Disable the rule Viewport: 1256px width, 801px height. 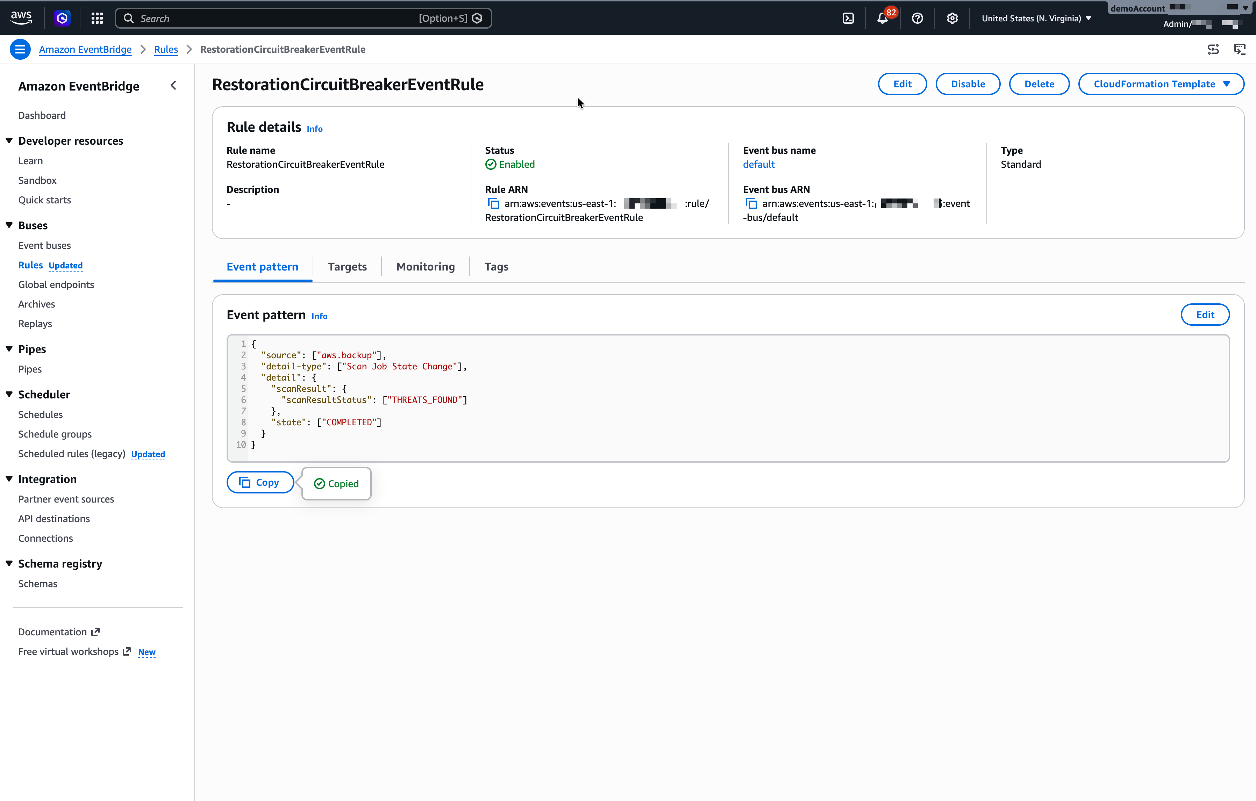tap(968, 84)
